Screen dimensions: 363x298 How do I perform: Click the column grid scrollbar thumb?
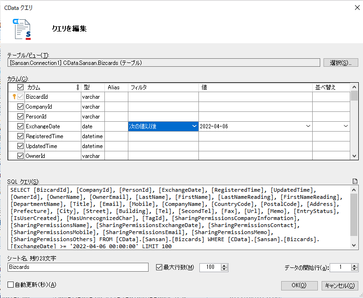click(354, 96)
